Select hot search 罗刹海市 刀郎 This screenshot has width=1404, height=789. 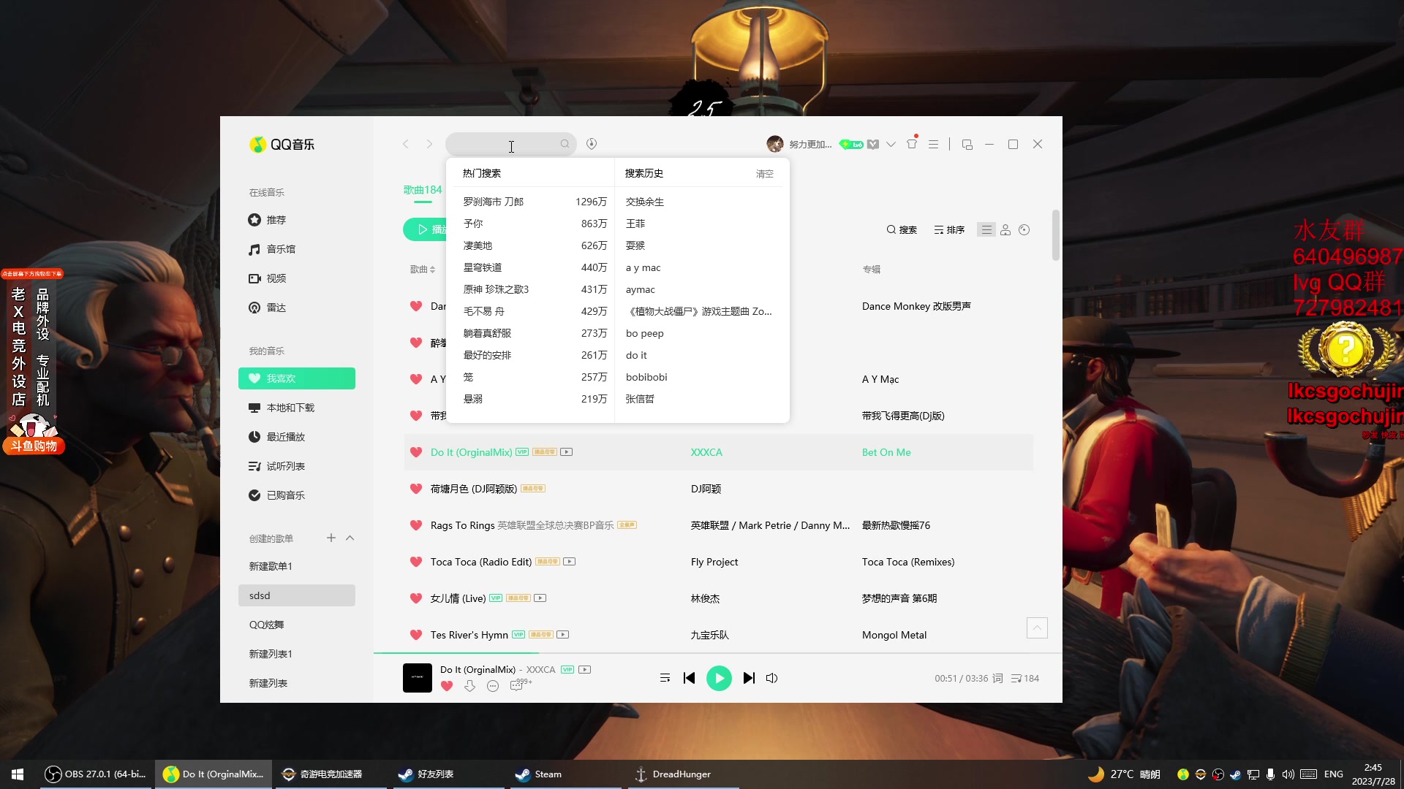pyautogui.click(x=535, y=202)
